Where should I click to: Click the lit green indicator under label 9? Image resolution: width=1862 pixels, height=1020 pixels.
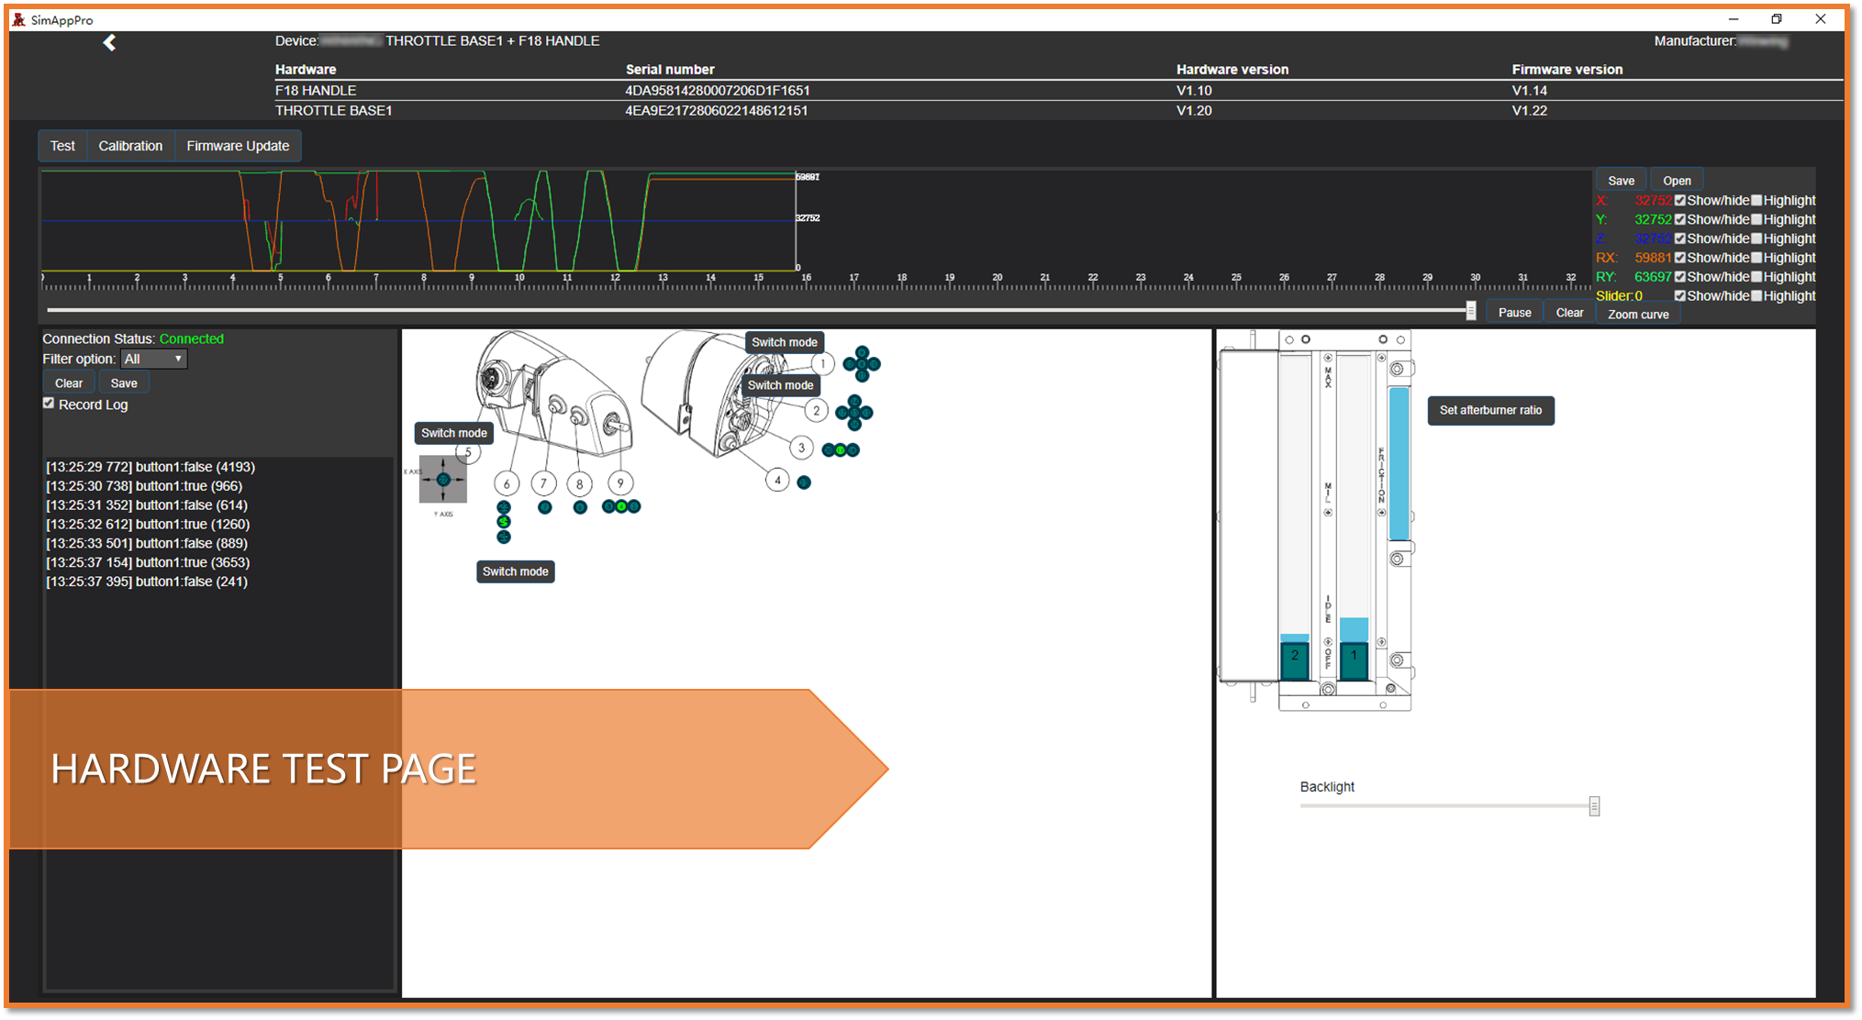click(621, 506)
